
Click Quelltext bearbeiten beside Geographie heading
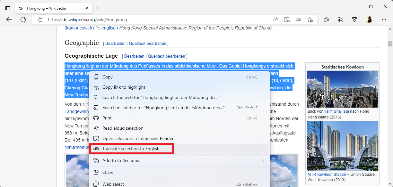(147, 43)
